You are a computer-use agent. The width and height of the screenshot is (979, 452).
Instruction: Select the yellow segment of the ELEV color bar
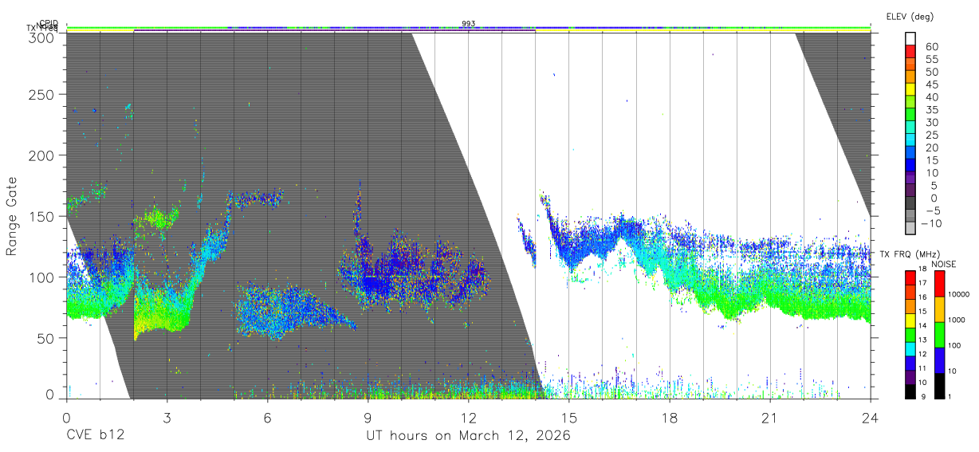tap(910, 89)
